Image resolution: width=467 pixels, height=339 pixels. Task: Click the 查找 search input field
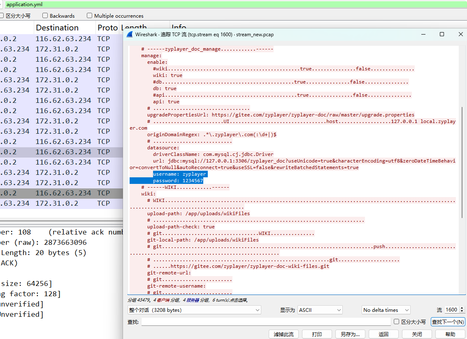pyautogui.click(x=266, y=322)
